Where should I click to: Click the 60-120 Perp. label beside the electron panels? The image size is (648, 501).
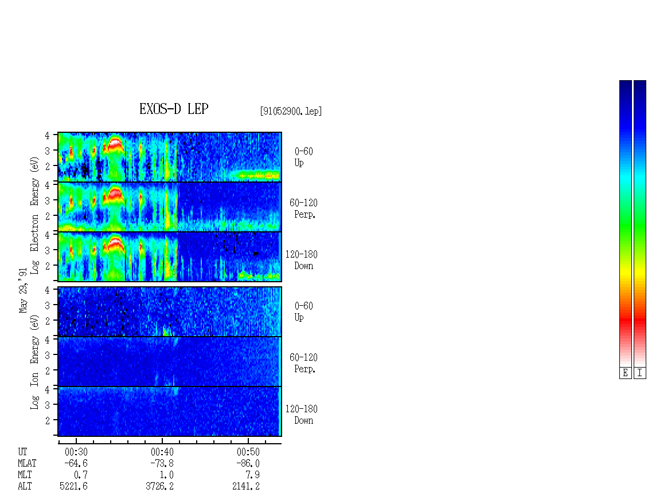tap(303, 208)
